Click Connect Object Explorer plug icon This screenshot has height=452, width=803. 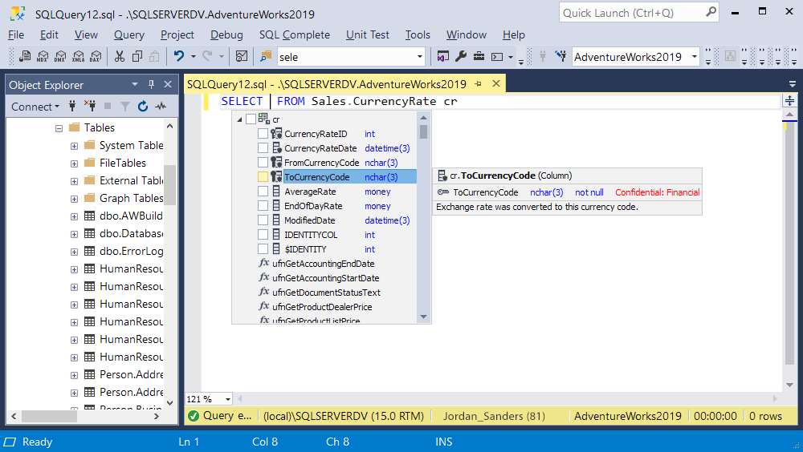click(x=72, y=107)
